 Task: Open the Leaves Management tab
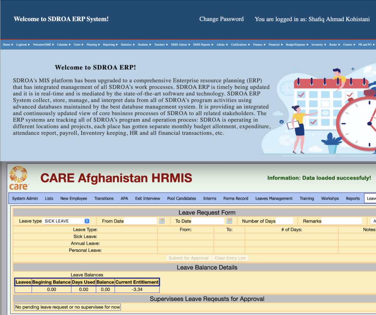click(274, 198)
